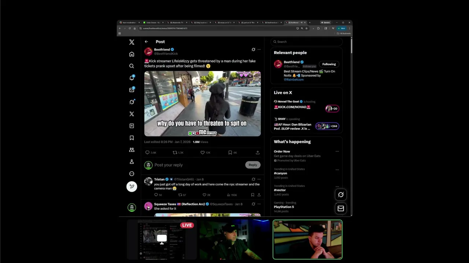The image size is (469, 263).
Task: Open options for #vector trend
Action: [x=337, y=186]
